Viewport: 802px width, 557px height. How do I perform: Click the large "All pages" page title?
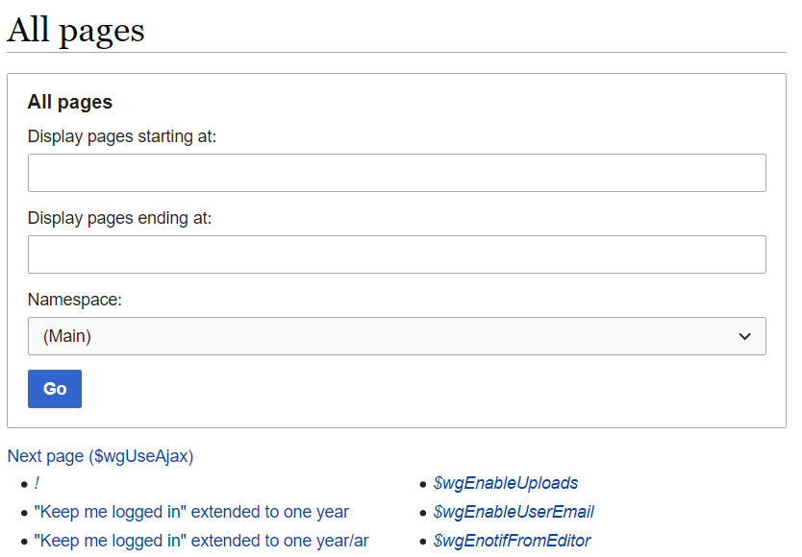tap(76, 30)
